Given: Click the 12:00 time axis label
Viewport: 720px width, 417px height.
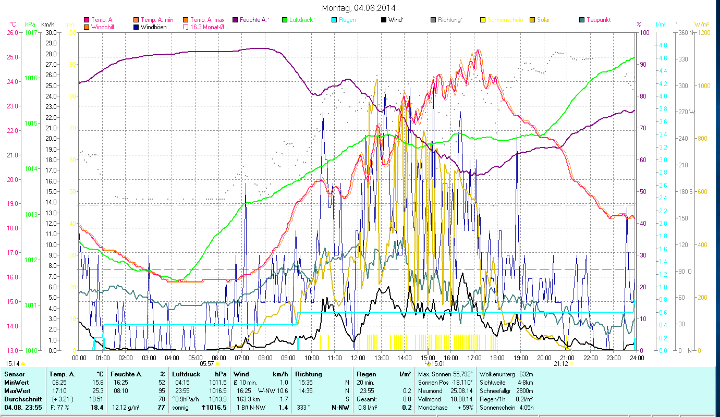Looking at the screenshot, I should [358, 358].
